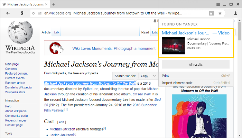Open the Random article link
242x138 pixels.
coord(15,83)
